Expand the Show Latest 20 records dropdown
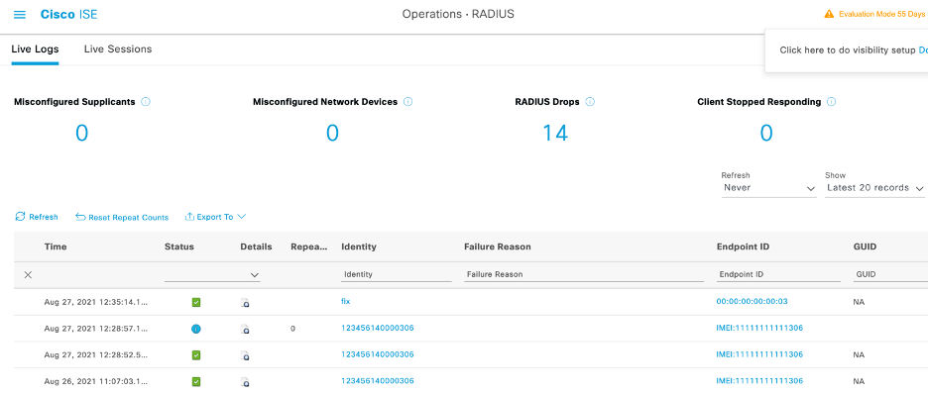 (x=874, y=188)
